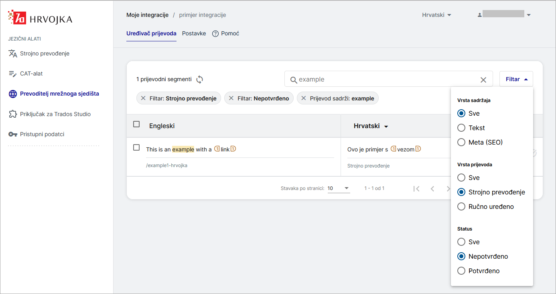Switch to the Uređivač prijevoda tab
This screenshot has height=294, width=556.
pyautogui.click(x=151, y=34)
